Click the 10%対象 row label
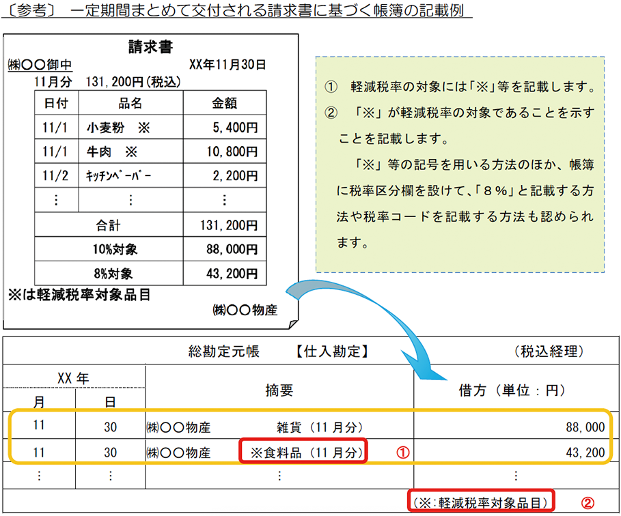 [x=109, y=249]
